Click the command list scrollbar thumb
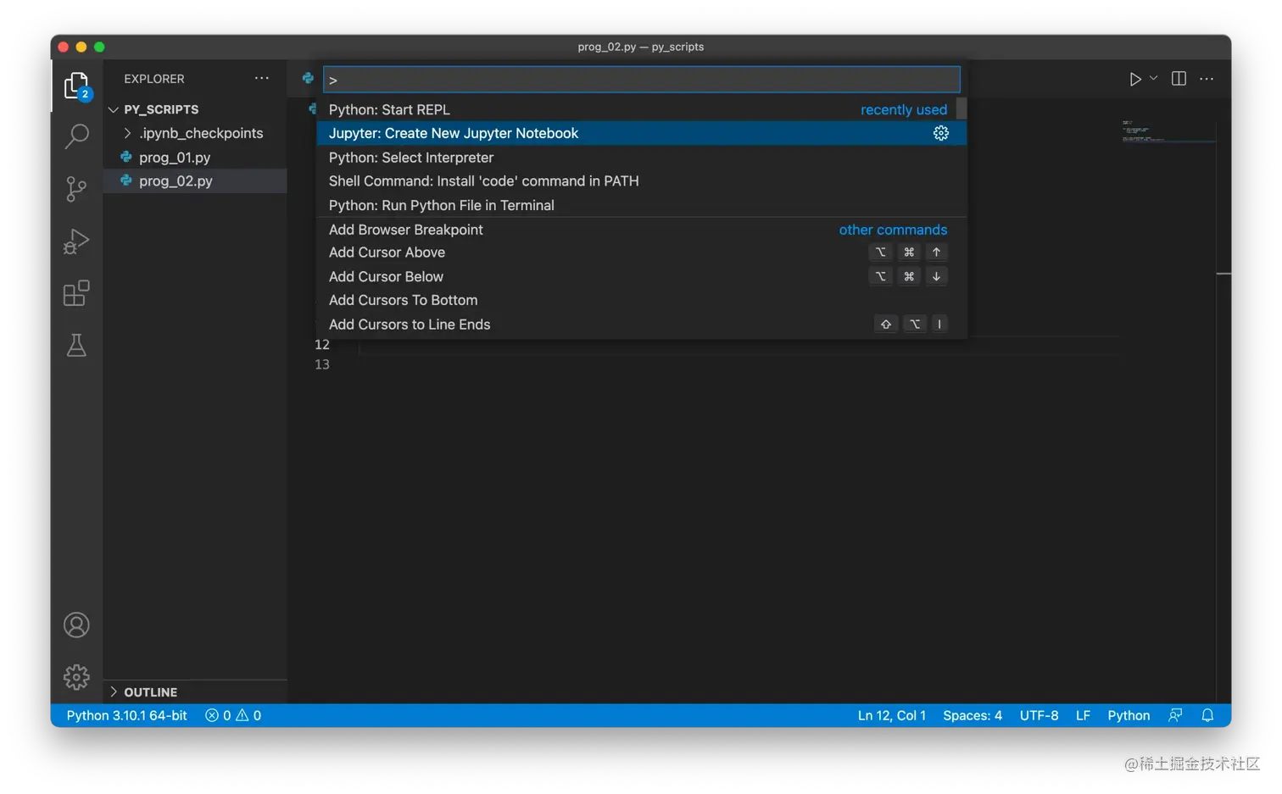1282x794 pixels. (x=961, y=108)
